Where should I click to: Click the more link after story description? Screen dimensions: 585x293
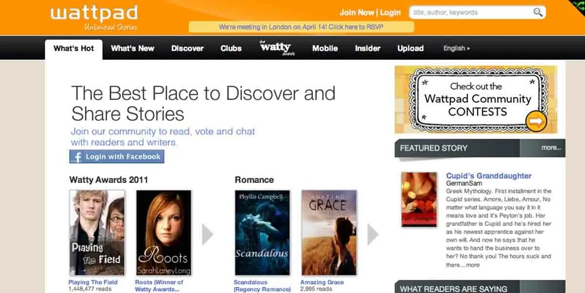pos(472,265)
